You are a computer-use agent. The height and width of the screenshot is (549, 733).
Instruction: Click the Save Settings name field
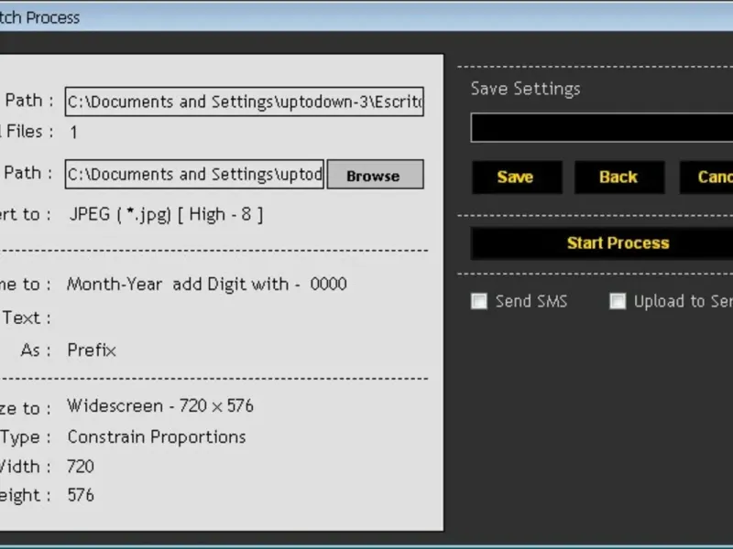pyautogui.click(x=602, y=127)
